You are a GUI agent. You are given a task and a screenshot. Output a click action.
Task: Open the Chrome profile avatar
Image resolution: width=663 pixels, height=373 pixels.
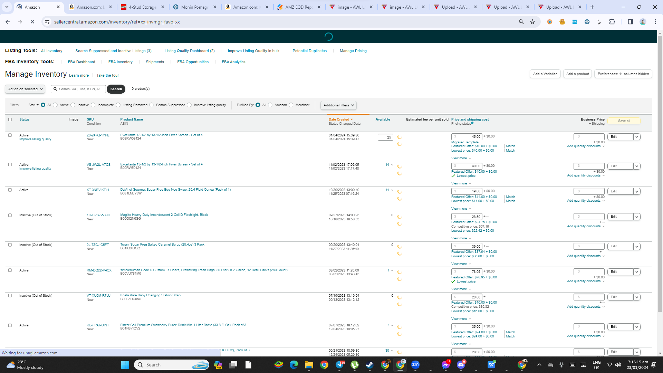tap(643, 22)
